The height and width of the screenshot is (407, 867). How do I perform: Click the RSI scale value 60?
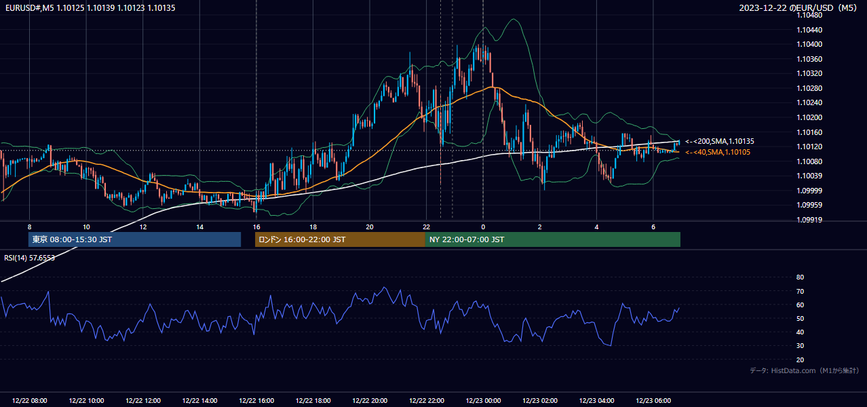[x=800, y=305]
